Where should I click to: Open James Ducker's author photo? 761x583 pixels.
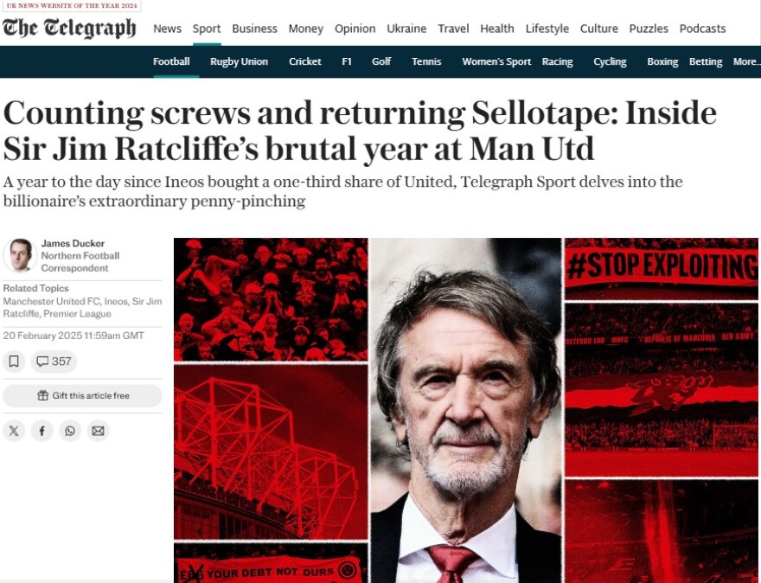[x=20, y=255]
